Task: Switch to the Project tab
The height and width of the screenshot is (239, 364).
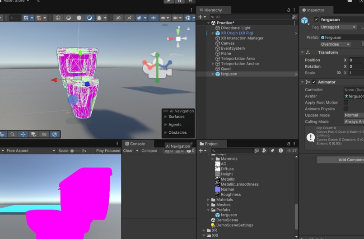Action: [211, 144]
